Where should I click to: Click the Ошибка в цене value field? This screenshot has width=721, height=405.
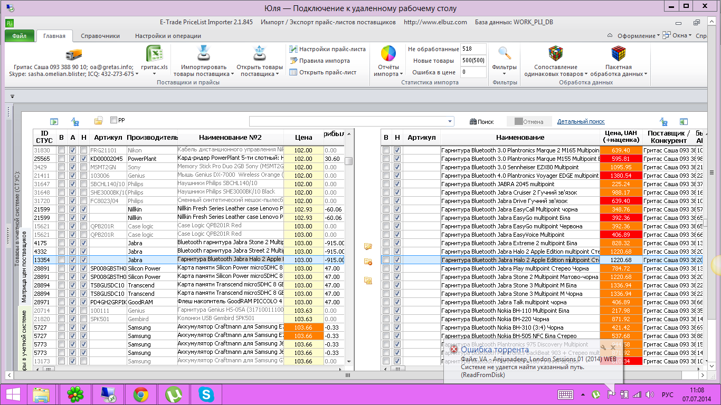point(473,72)
